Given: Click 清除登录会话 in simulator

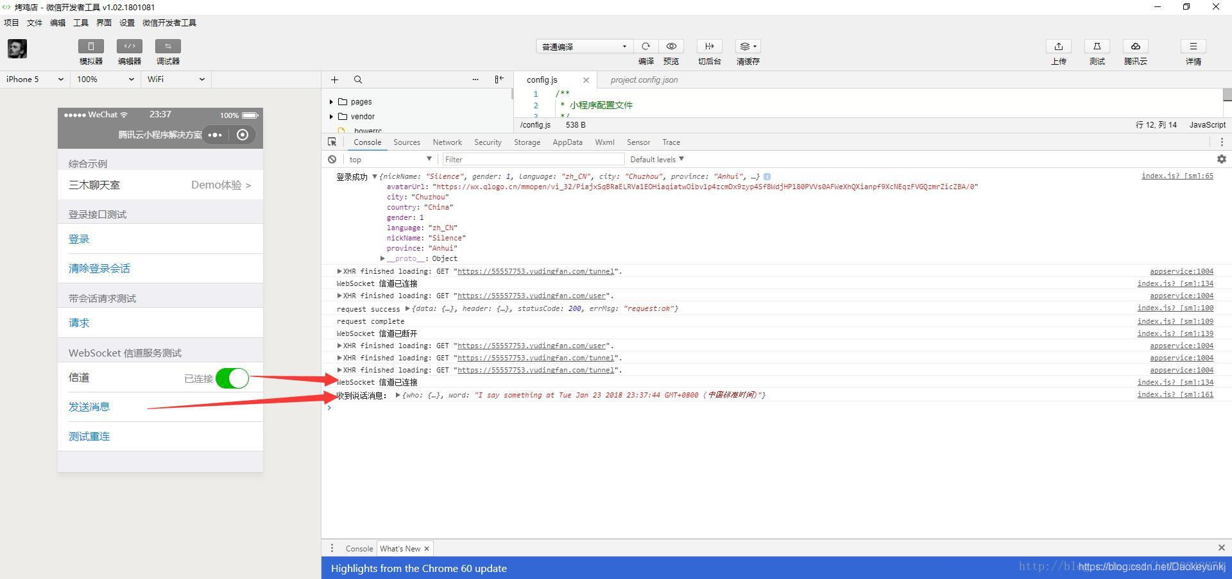Looking at the screenshot, I should (x=99, y=269).
